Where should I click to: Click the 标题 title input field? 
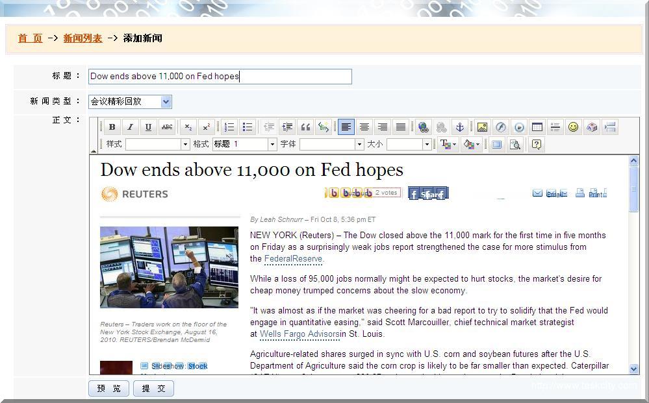220,77
